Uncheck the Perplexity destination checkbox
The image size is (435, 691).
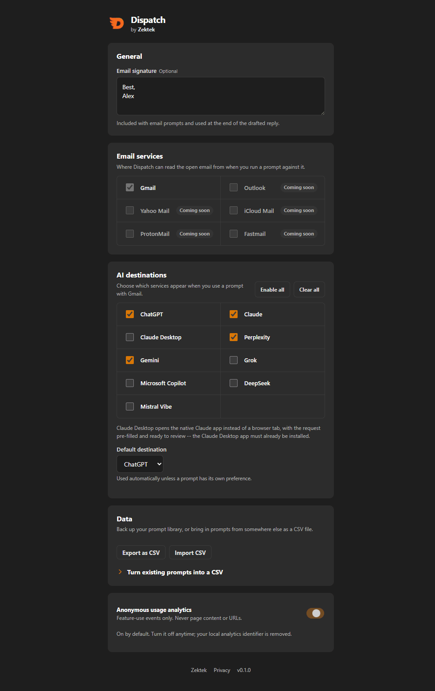(x=234, y=337)
